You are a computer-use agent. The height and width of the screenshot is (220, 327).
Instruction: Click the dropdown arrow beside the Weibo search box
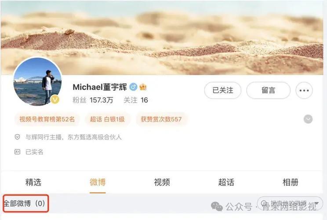pos(316,204)
